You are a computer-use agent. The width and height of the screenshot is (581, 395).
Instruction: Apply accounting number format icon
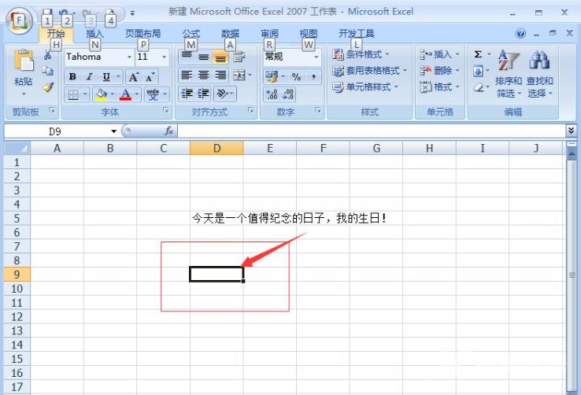[x=272, y=76]
